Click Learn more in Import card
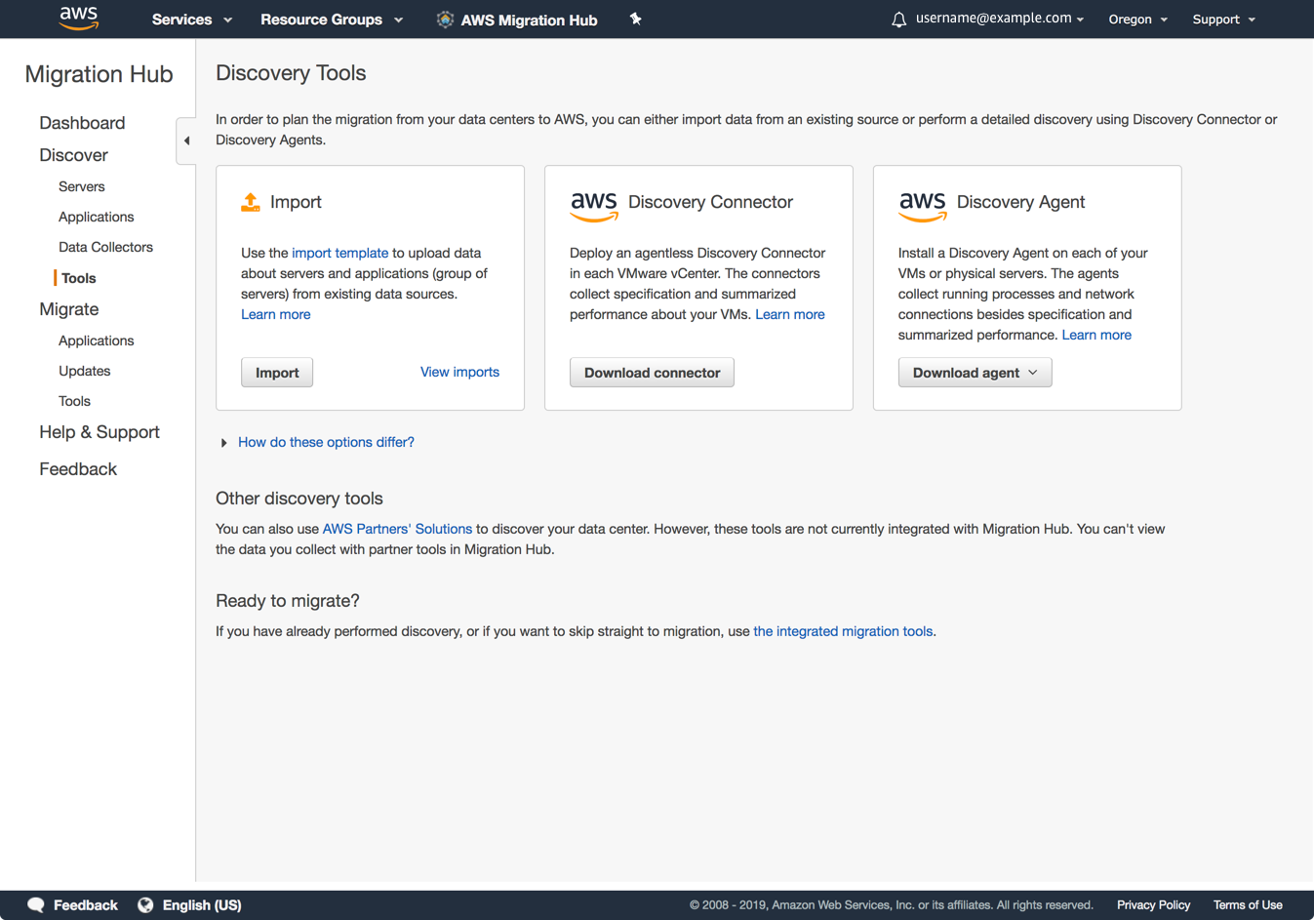The image size is (1314, 920). [x=275, y=314]
